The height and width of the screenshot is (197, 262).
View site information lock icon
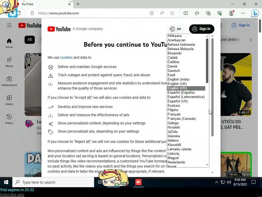(x=32, y=13)
